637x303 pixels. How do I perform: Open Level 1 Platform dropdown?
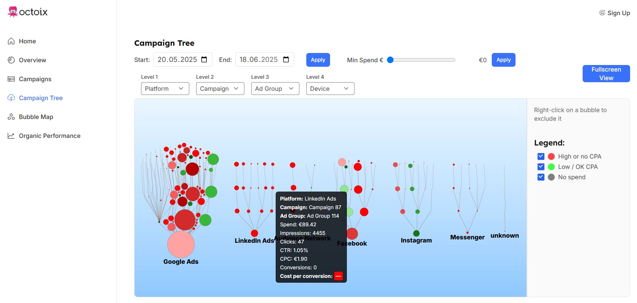point(165,89)
